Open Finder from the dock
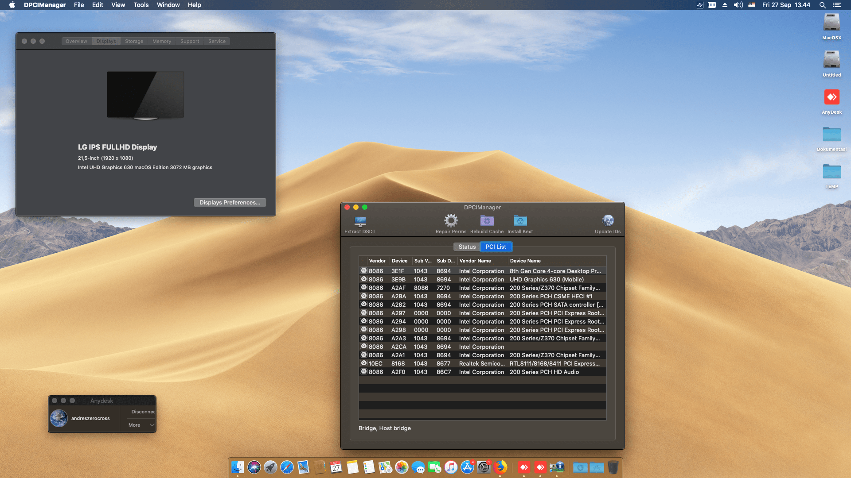Image resolution: width=851 pixels, height=478 pixels. click(238, 467)
